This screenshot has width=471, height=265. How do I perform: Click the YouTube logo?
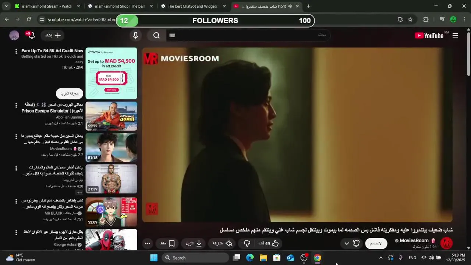[x=429, y=35]
